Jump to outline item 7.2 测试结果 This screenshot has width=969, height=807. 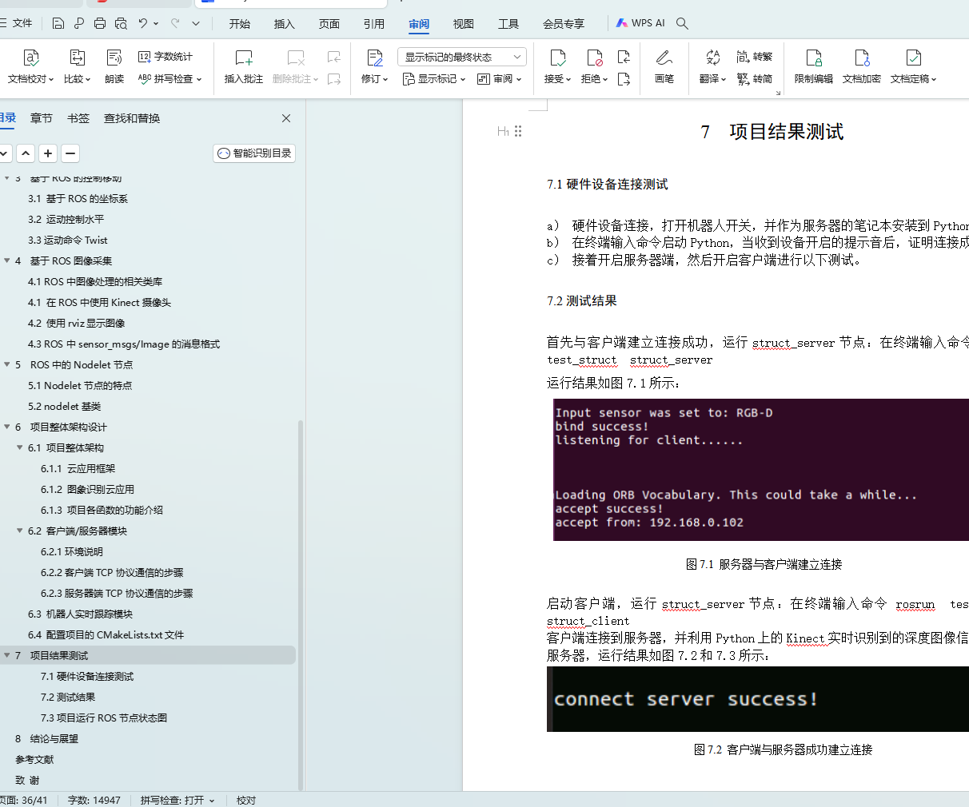pyautogui.click(x=68, y=697)
